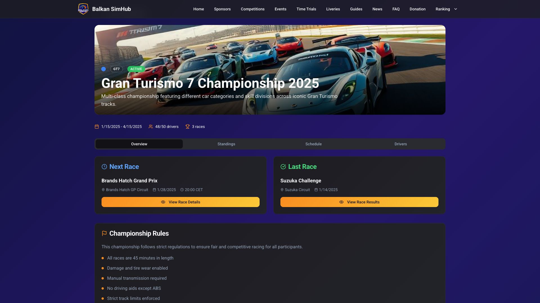Click the drivers count people icon
Image resolution: width=540 pixels, height=303 pixels.
pos(151,127)
